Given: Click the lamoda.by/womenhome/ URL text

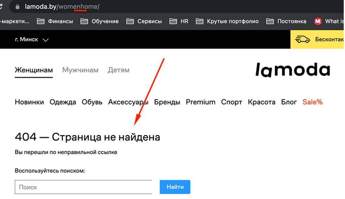Looking at the screenshot, I should [62, 7].
